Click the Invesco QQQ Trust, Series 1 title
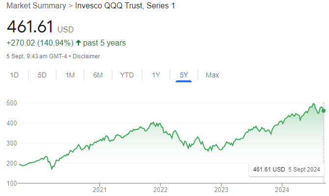The height and width of the screenshot is (196, 329). click(x=125, y=6)
